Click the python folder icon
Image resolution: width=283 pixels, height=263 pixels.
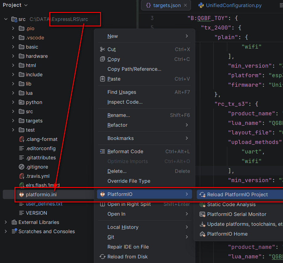coord(22,102)
